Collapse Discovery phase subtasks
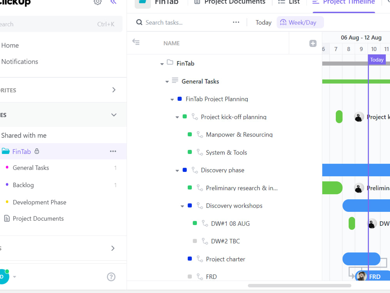Screen dimensions: 390x293 pos(177,171)
